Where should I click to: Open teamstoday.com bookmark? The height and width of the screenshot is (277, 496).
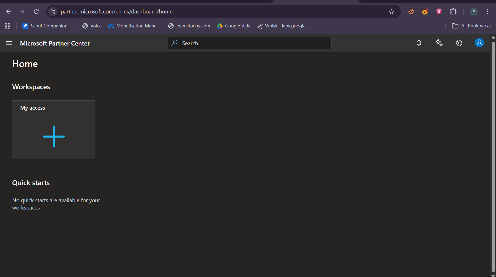[189, 26]
